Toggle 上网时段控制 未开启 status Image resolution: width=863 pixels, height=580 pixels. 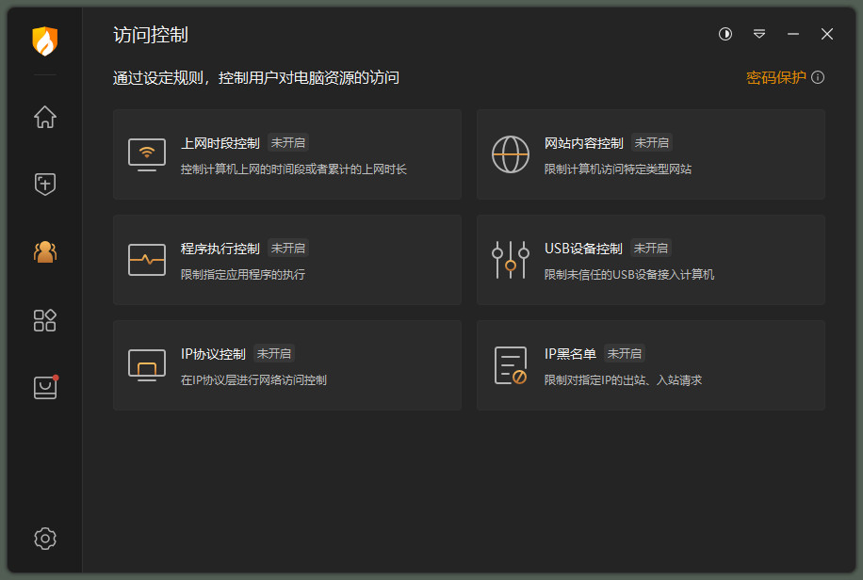tap(288, 143)
